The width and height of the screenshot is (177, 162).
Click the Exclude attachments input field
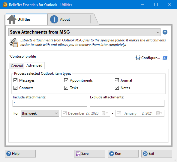[x=127, y=103]
